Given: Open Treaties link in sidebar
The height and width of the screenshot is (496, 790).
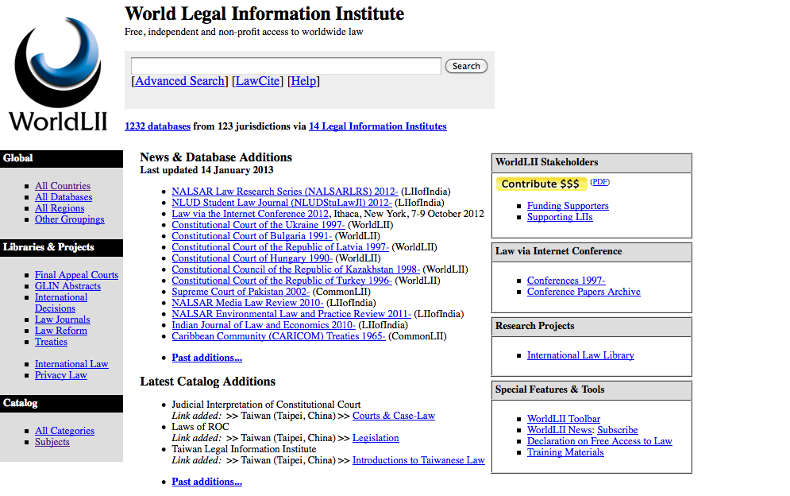Looking at the screenshot, I should (x=51, y=341).
